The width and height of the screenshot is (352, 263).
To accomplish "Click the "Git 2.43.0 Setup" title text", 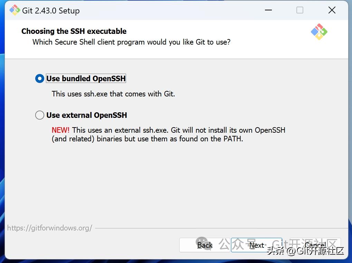I will pyautogui.click(x=51, y=11).
